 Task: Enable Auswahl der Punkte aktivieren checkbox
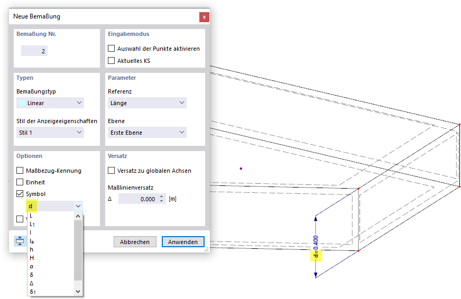point(111,49)
